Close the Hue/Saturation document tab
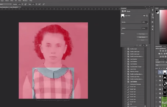167x107 pixels. pyautogui.click(x=20, y=7)
